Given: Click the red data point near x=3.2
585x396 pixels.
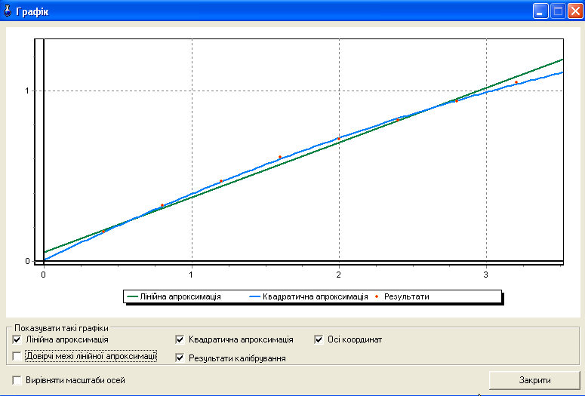Looking at the screenshot, I should click(x=516, y=82).
